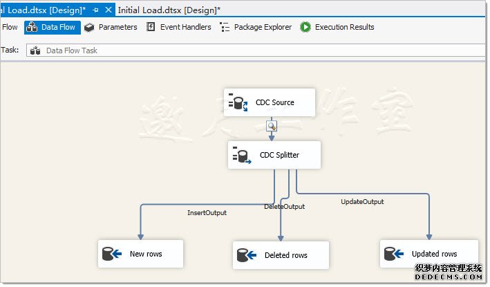The height and width of the screenshot is (287, 490).
Task: Click the CDC Splitter component icon
Action: tap(241, 156)
